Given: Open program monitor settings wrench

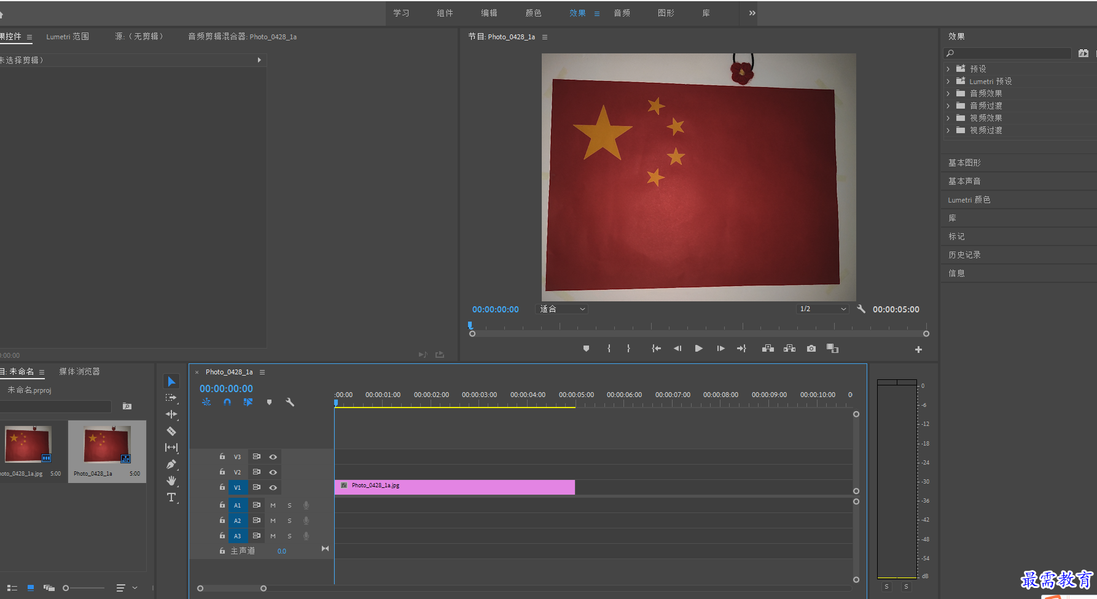Looking at the screenshot, I should tap(861, 309).
